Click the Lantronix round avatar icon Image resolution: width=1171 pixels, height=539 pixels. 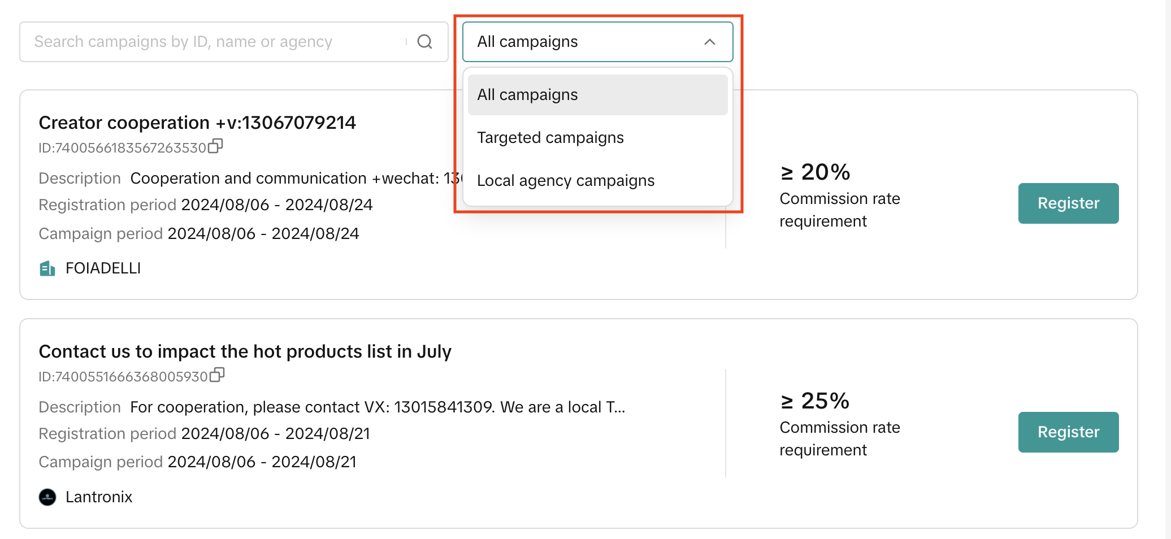pos(47,497)
